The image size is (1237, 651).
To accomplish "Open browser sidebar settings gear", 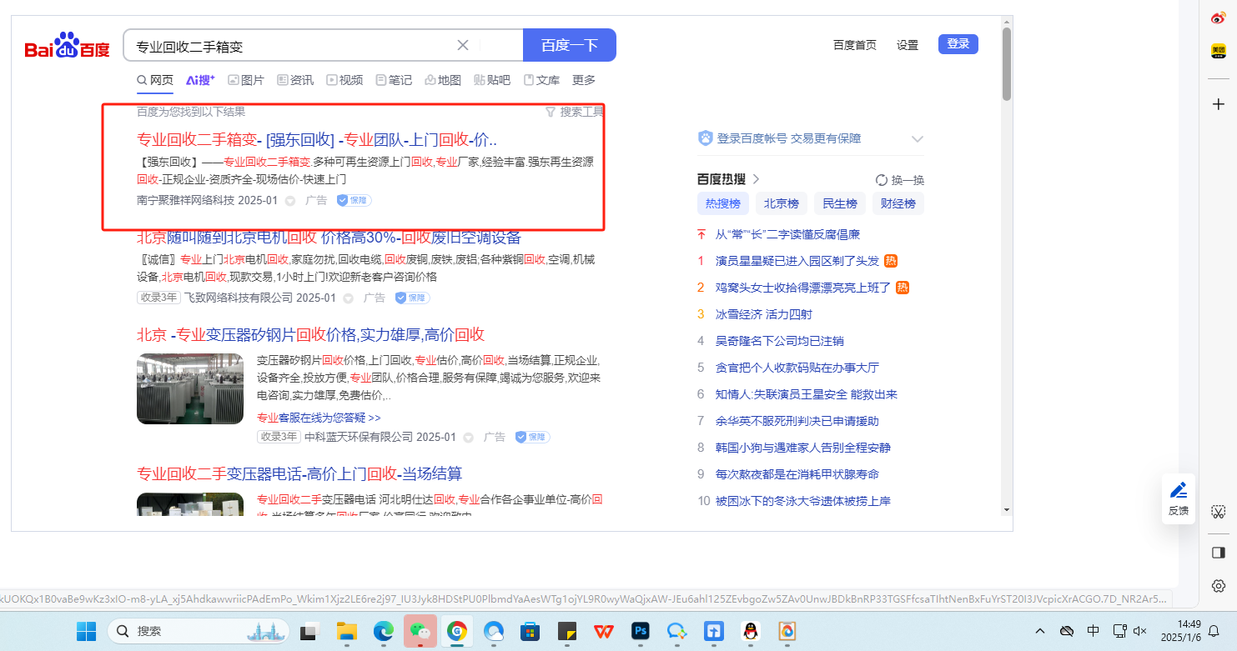I will point(1218,585).
